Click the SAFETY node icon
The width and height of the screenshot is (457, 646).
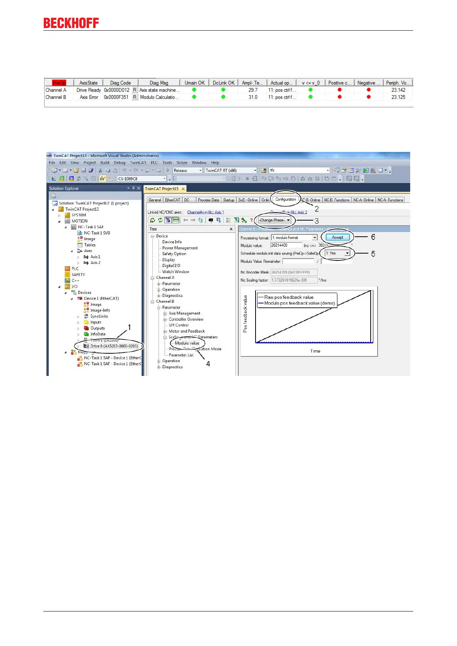[68, 275]
